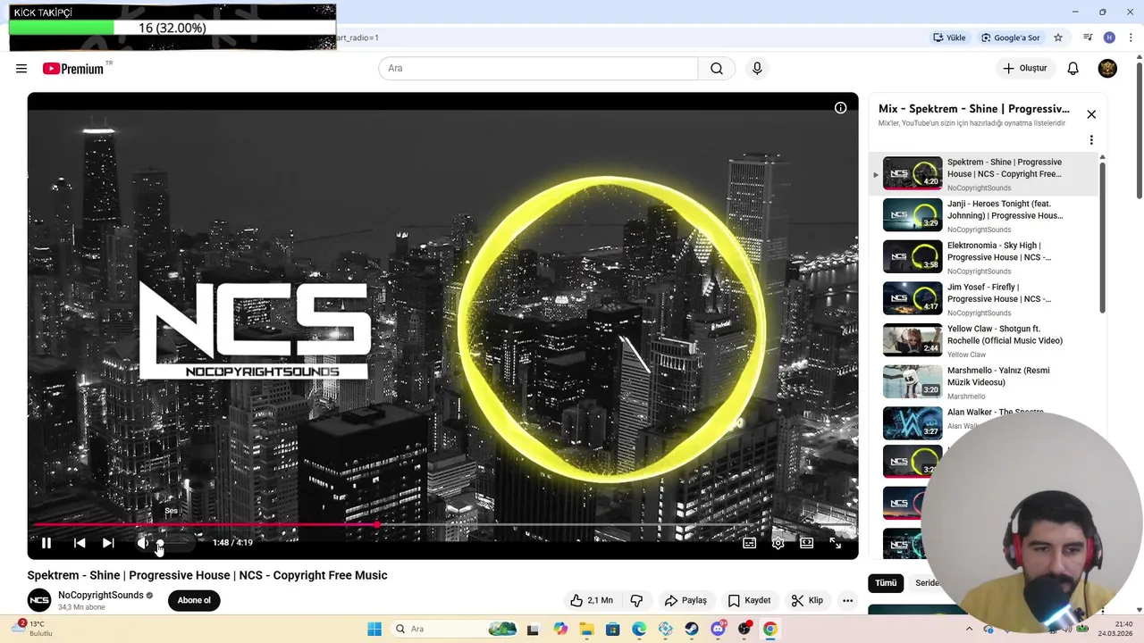Open the YouTube hamburger guide menu
This screenshot has height=643, width=1144.
tap(21, 69)
